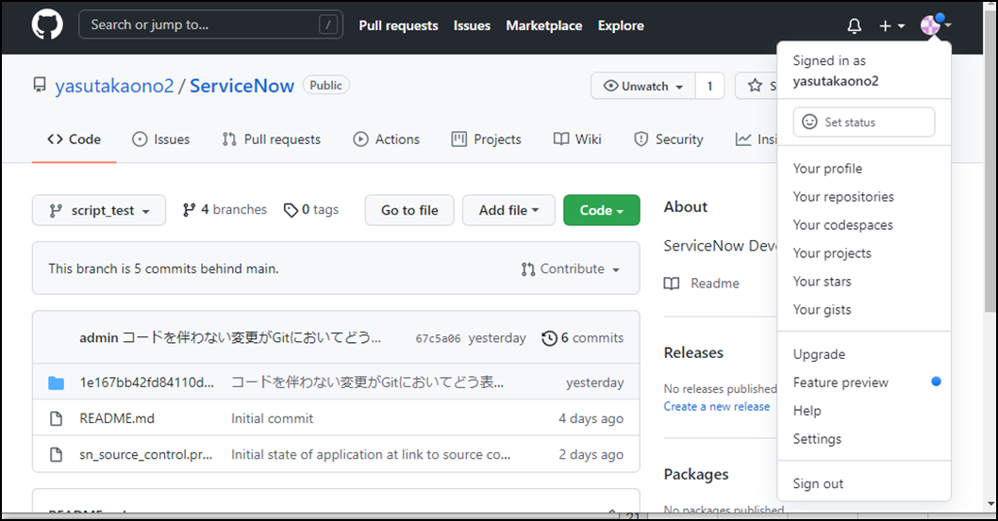The height and width of the screenshot is (521, 998).
Task: Click the Readme book icon in About
Action: click(672, 284)
